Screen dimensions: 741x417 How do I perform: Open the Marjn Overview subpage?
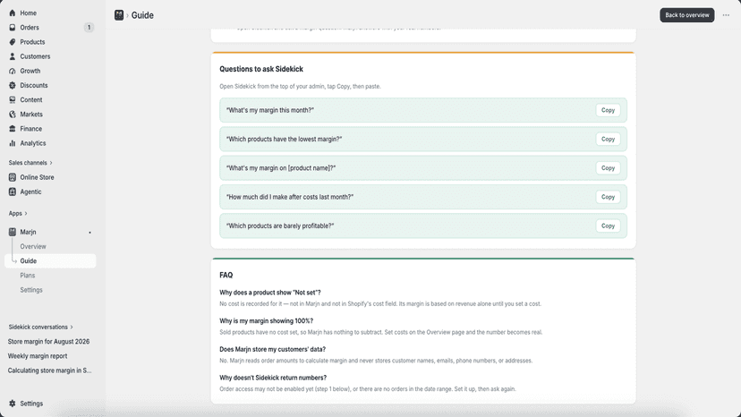coord(33,246)
